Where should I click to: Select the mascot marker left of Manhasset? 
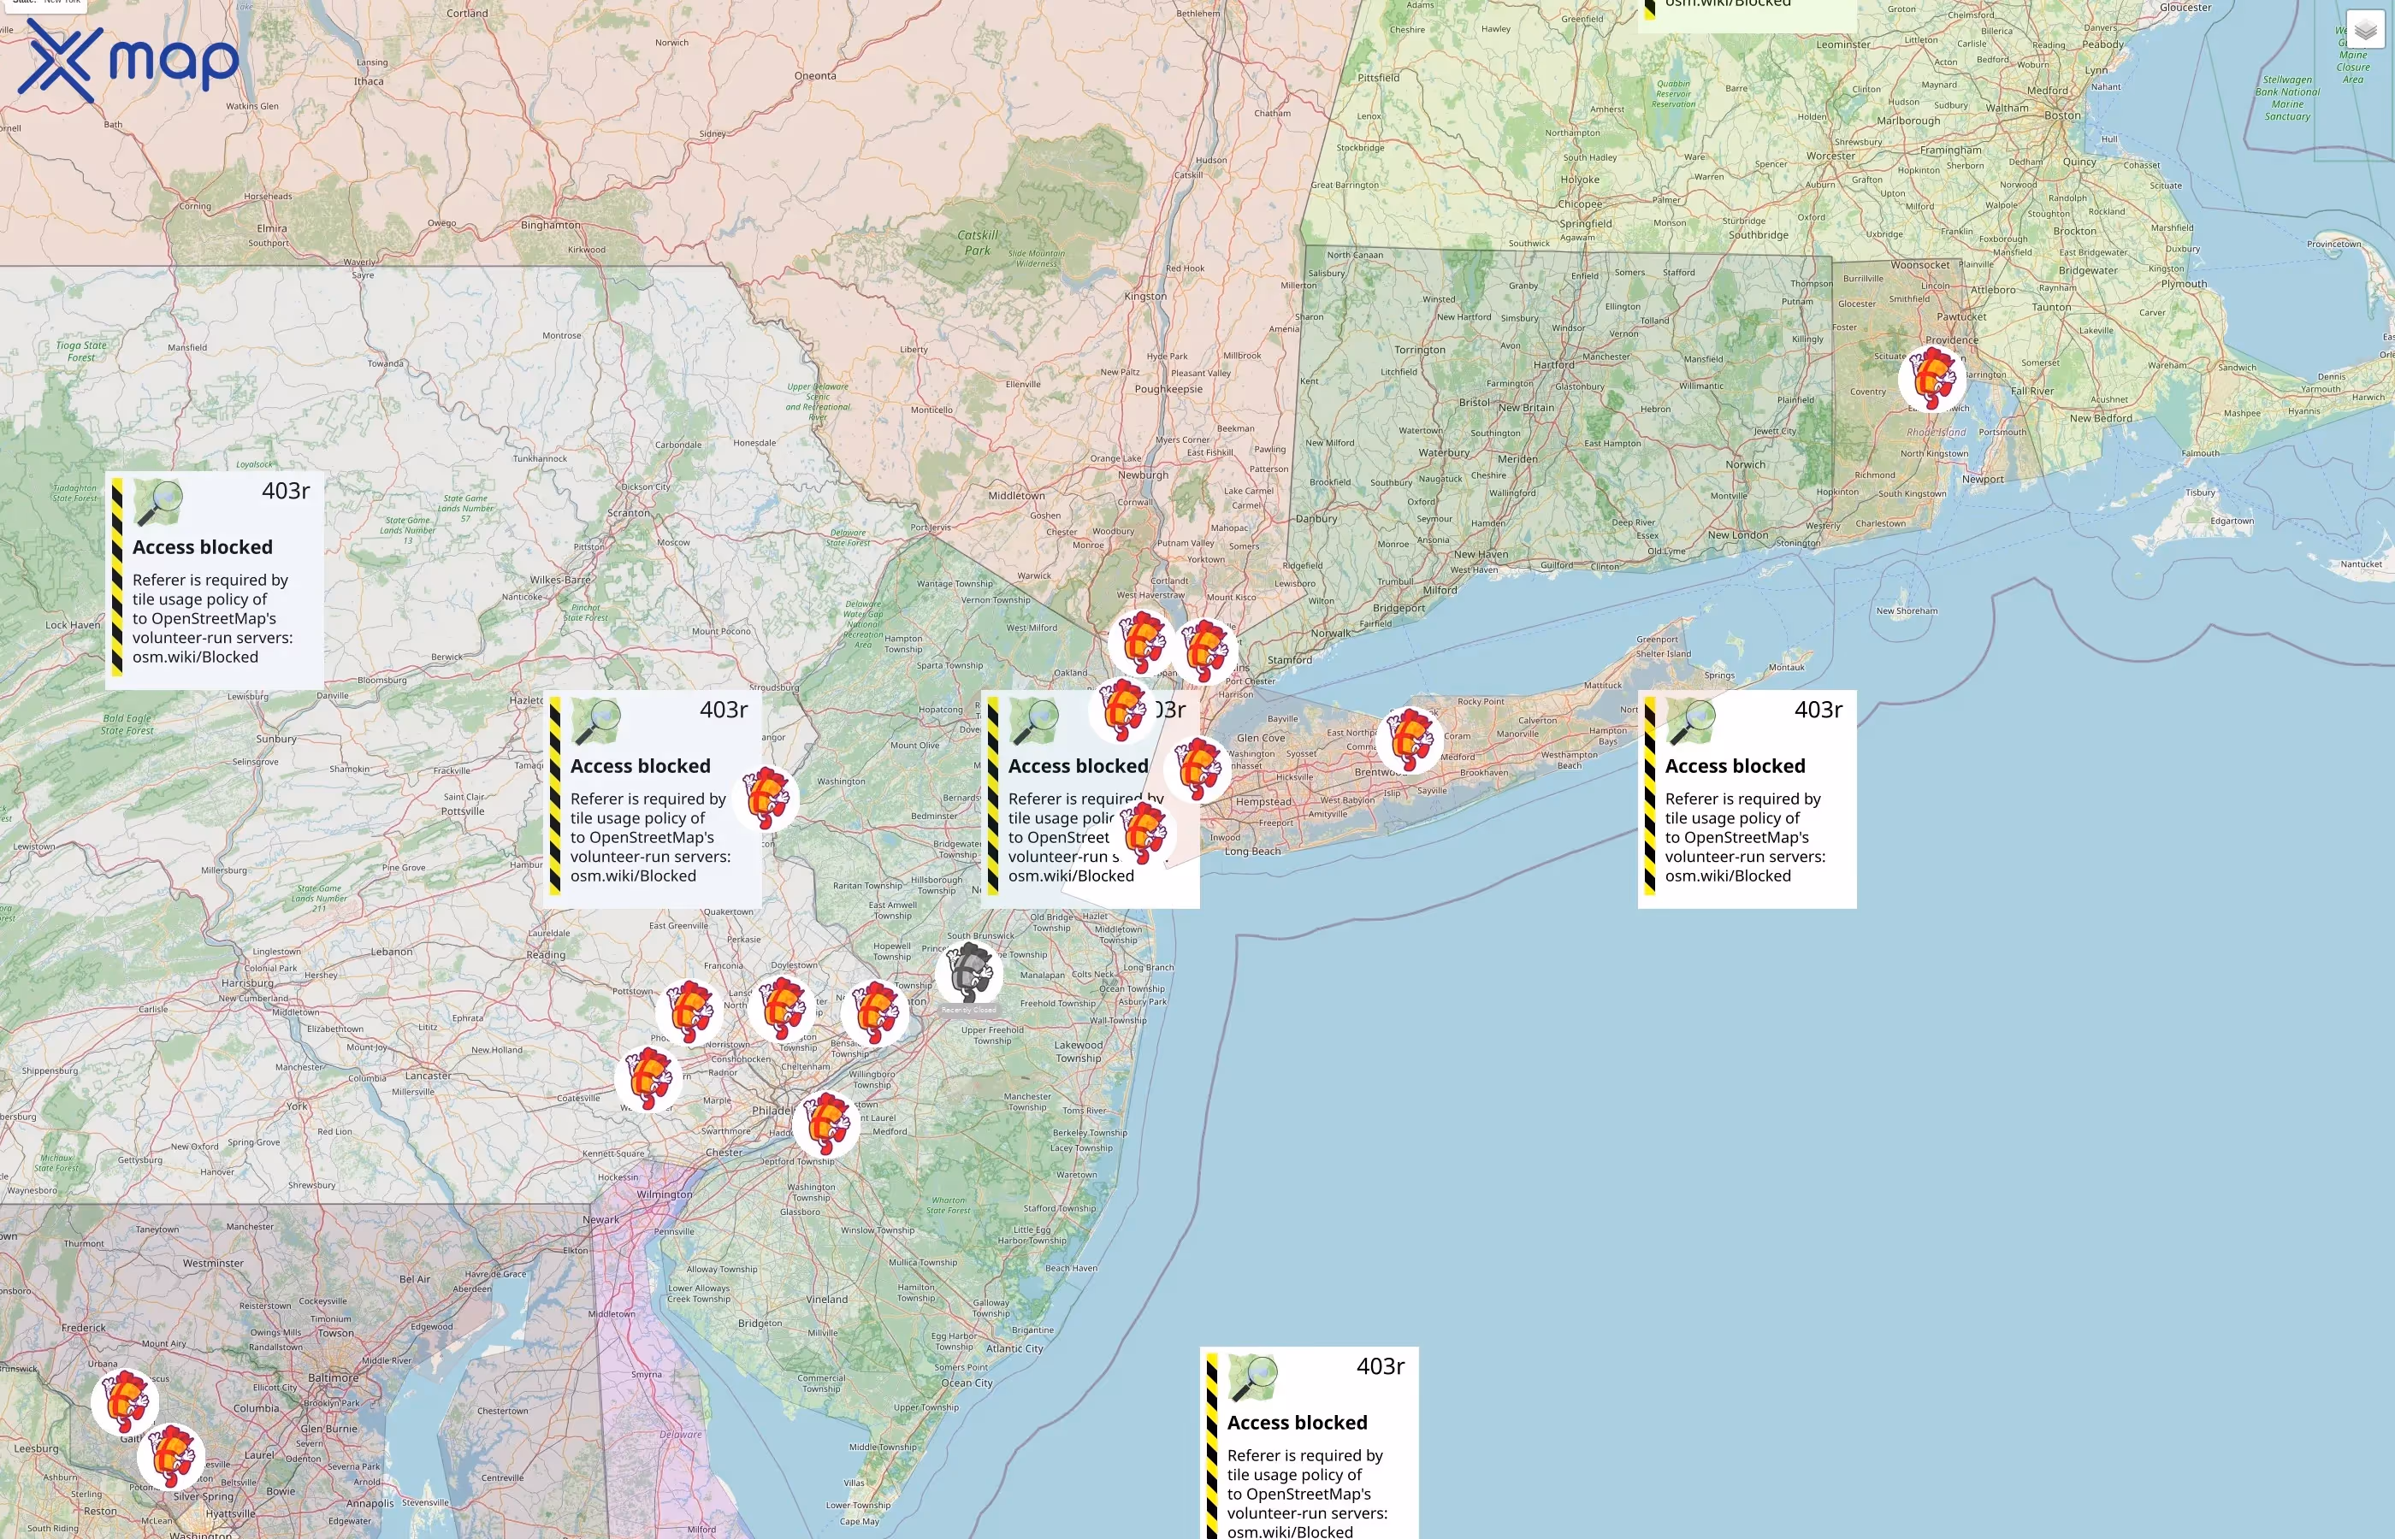1197,769
